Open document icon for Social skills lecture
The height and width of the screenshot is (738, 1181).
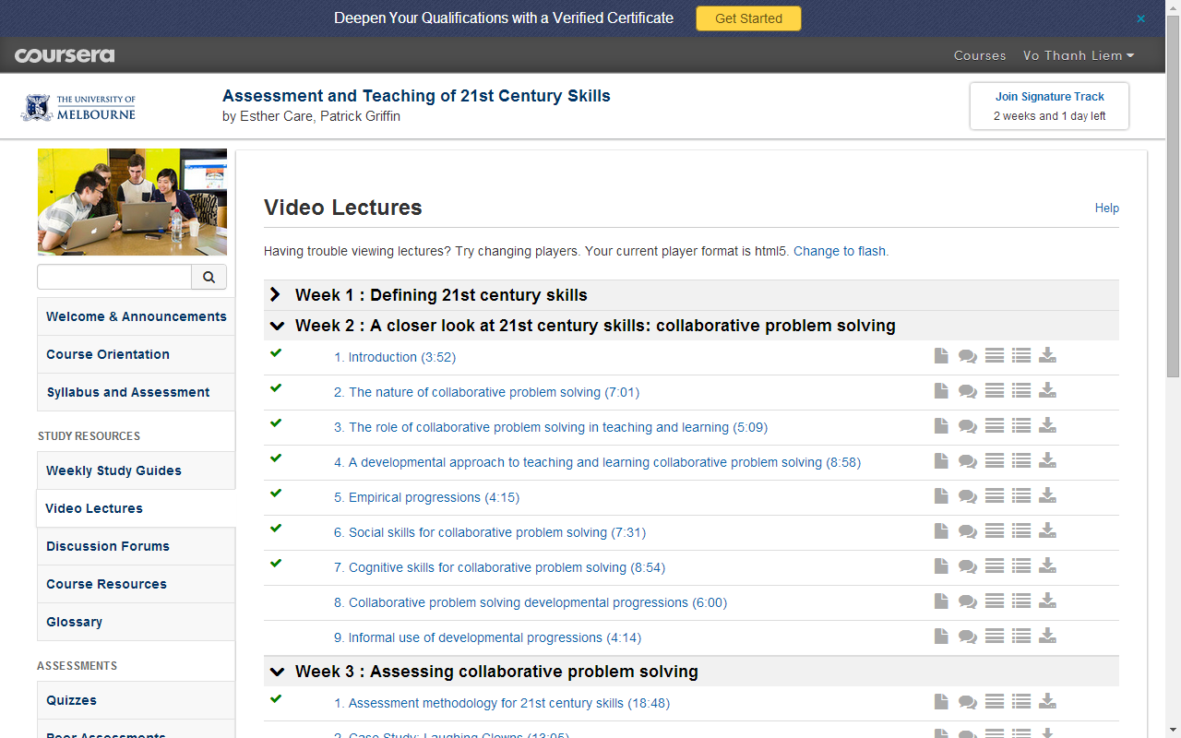[941, 531]
